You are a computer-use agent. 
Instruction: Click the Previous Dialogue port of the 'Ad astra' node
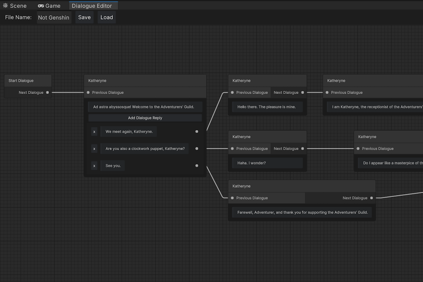click(88, 92)
